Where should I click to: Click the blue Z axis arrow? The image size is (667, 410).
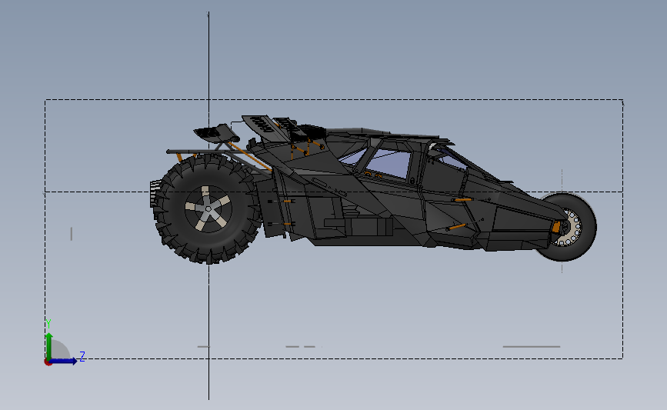pos(64,361)
